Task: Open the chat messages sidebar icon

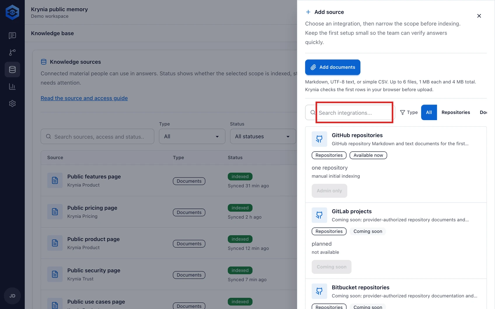Action: tap(12, 36)
